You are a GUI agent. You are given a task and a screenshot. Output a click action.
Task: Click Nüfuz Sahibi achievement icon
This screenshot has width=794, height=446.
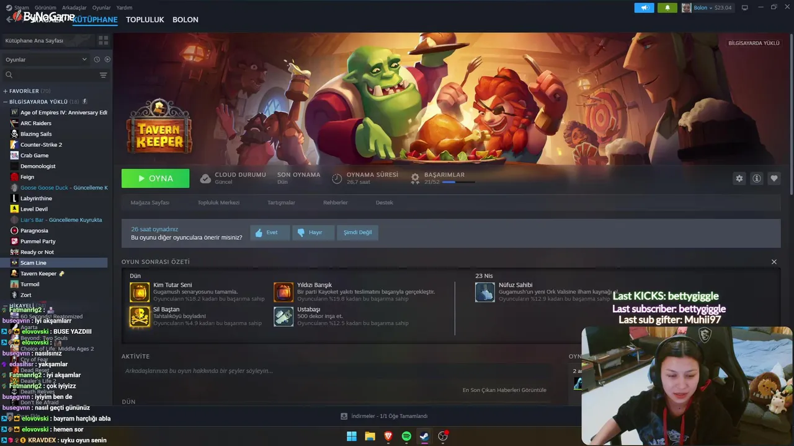(x=485, y=292)
